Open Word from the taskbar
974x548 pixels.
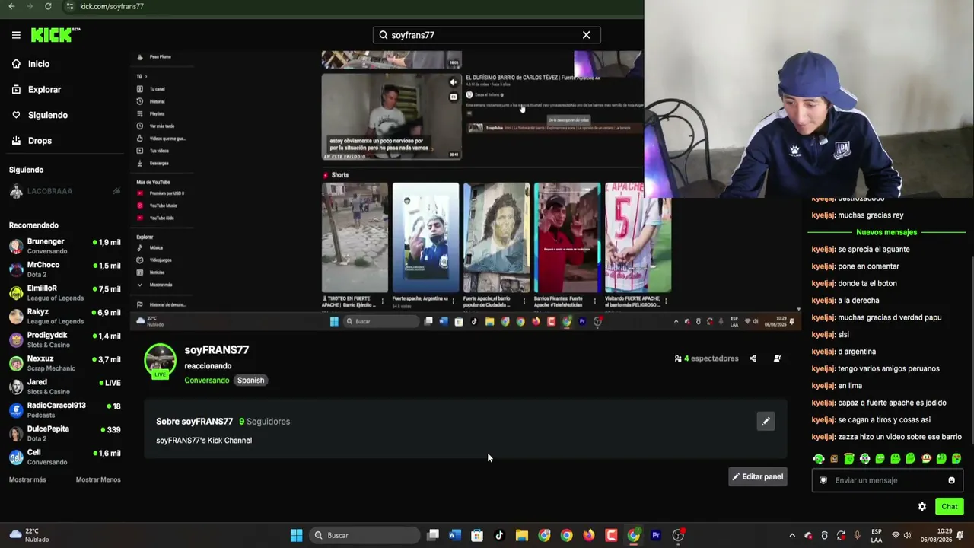pos(455,535)
